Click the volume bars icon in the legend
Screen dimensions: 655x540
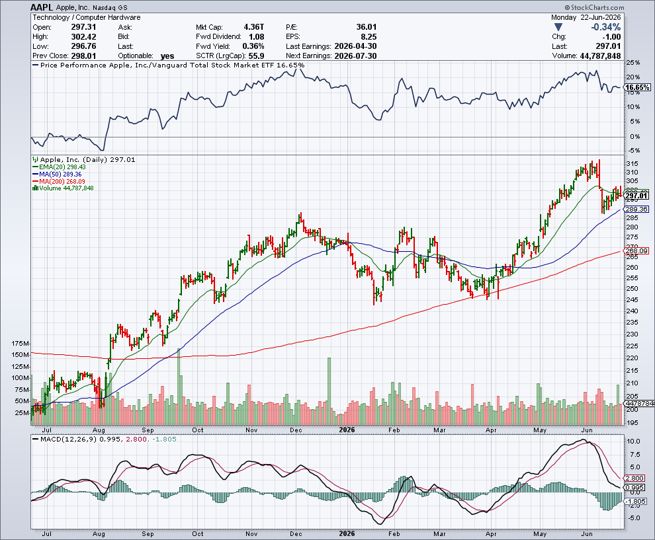coord(36,188)
